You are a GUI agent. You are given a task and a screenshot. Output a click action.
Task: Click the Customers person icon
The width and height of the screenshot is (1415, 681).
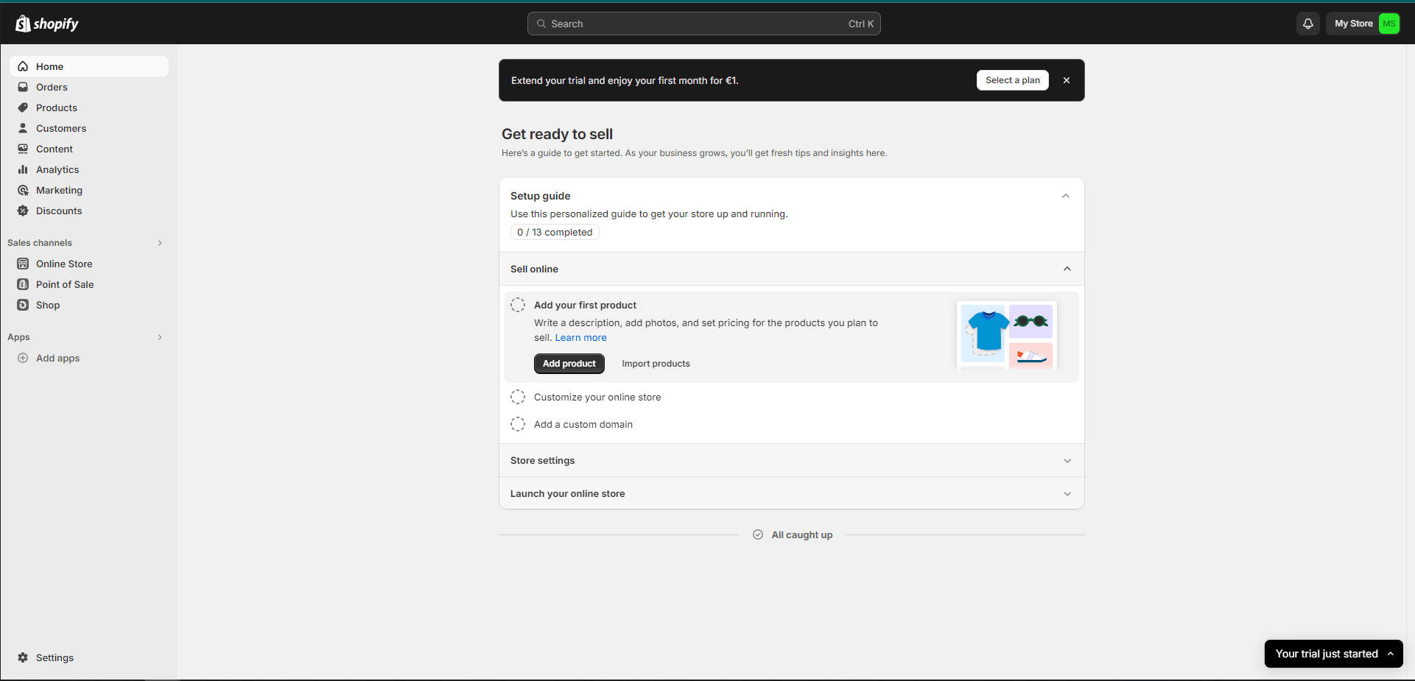tap(23, 128)
